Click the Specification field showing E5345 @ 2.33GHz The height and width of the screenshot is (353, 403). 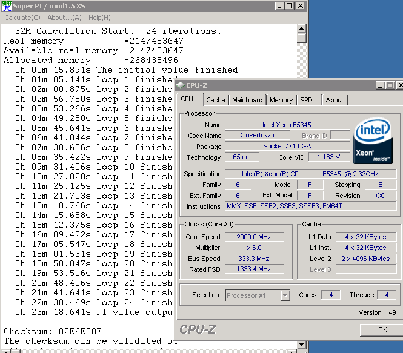(x=310, y=174)
